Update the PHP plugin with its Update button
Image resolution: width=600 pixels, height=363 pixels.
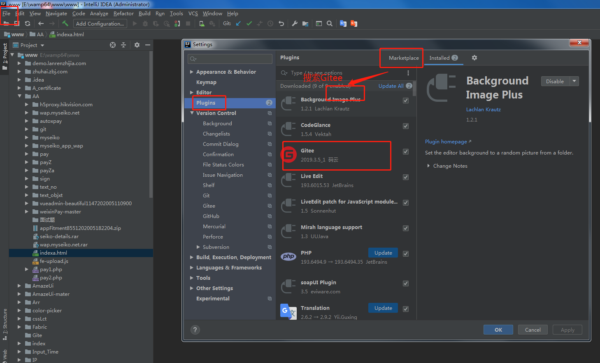(383, 253)
